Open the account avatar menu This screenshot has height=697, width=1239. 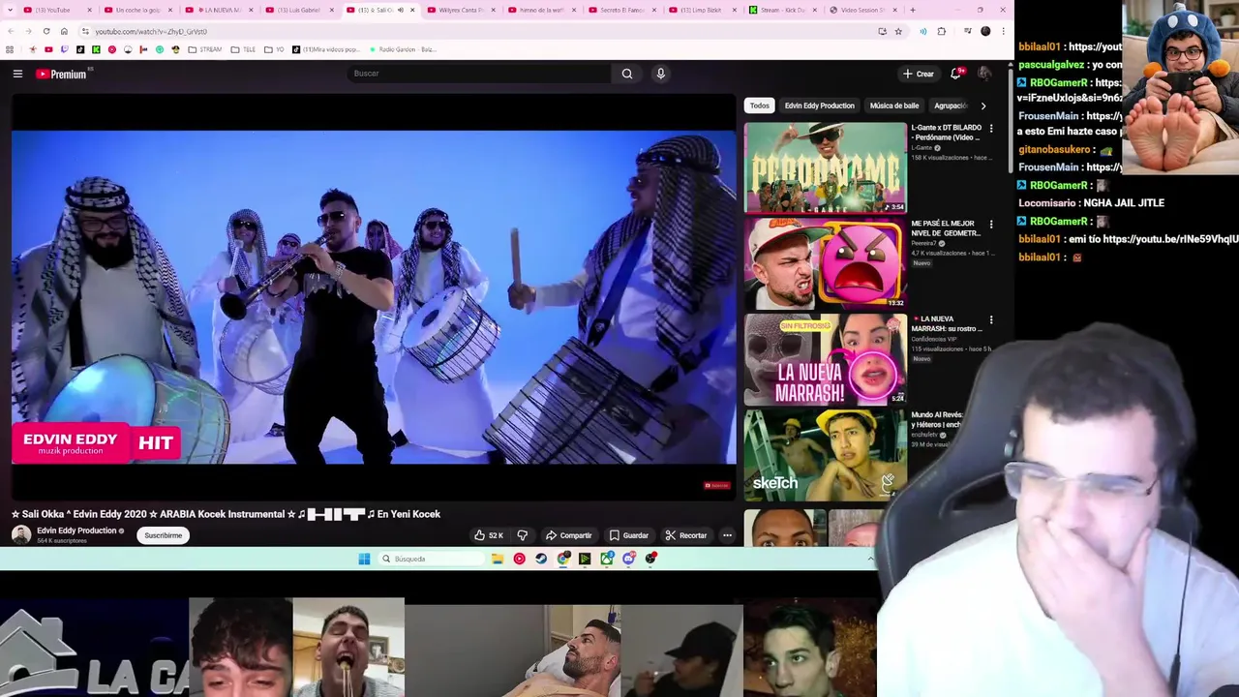(984, 74)
